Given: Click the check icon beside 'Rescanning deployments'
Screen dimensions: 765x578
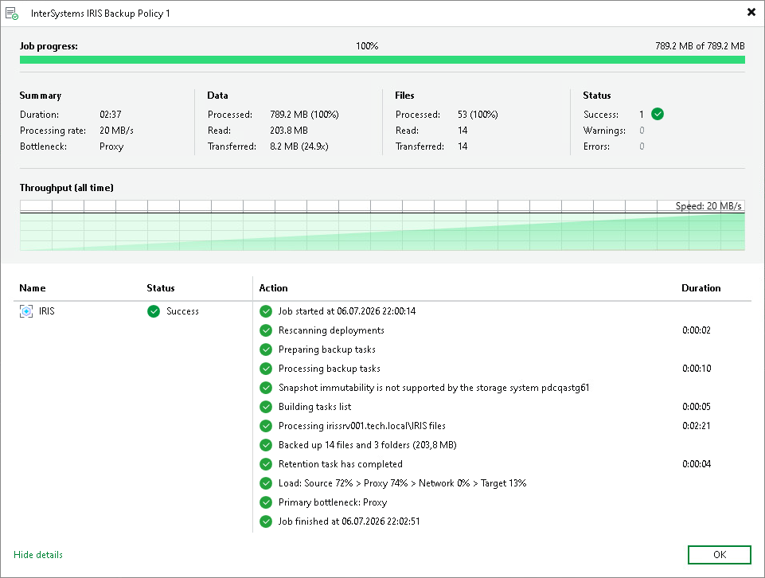Looking at the screenshot, I should [266, 330].
